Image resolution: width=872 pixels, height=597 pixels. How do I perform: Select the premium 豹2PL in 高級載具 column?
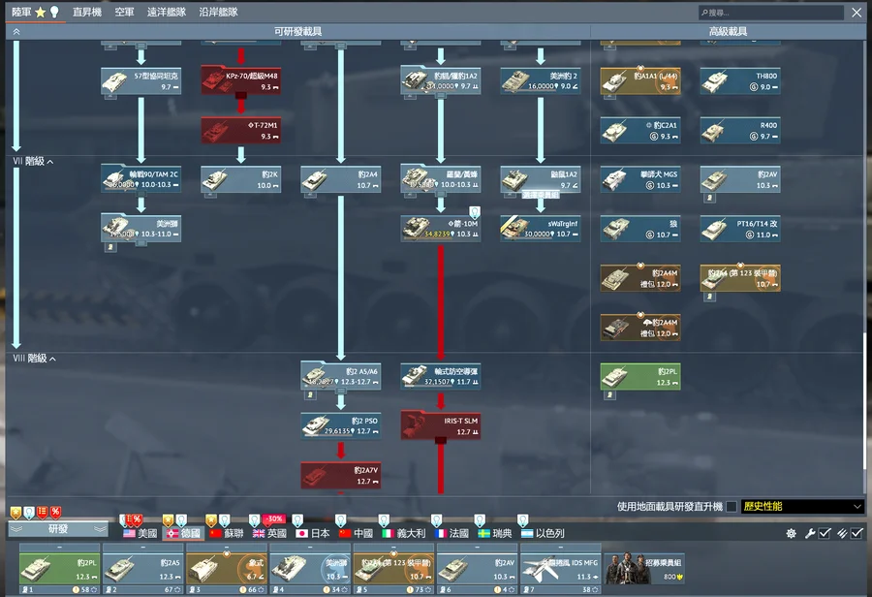[x=639, y=376]
